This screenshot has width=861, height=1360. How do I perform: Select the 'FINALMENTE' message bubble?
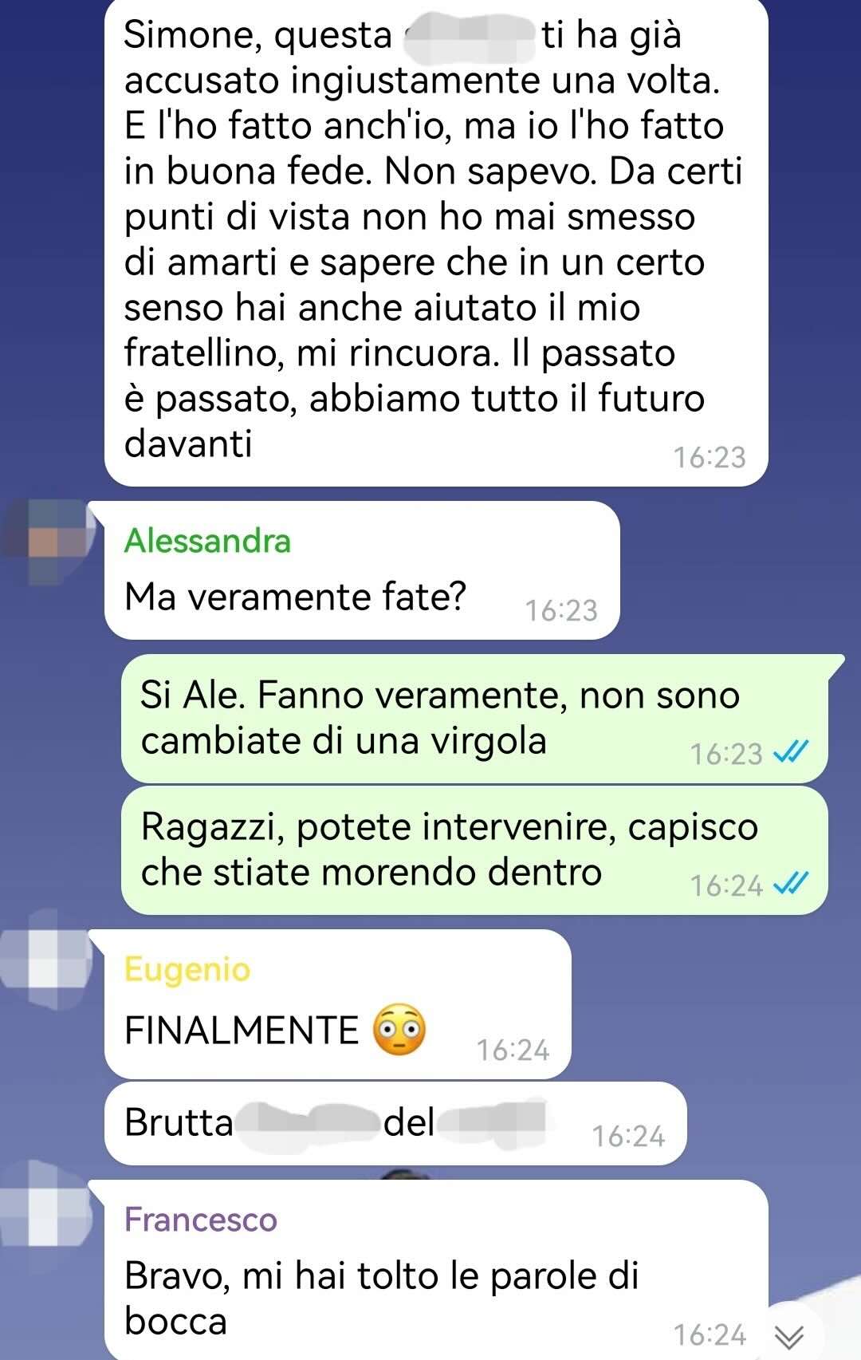click(338, 1004)
